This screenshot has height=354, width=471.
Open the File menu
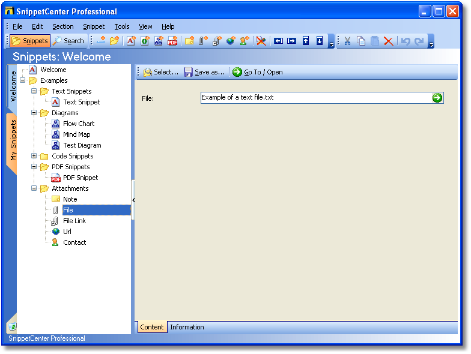[x=17, y=26]
